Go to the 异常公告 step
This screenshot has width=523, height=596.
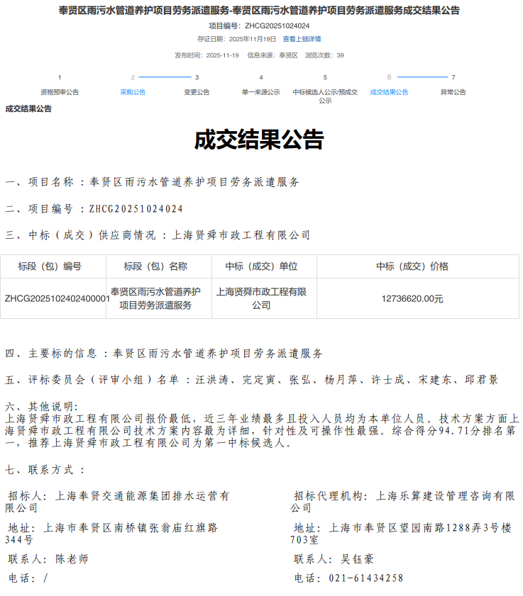tap(453, 92)
